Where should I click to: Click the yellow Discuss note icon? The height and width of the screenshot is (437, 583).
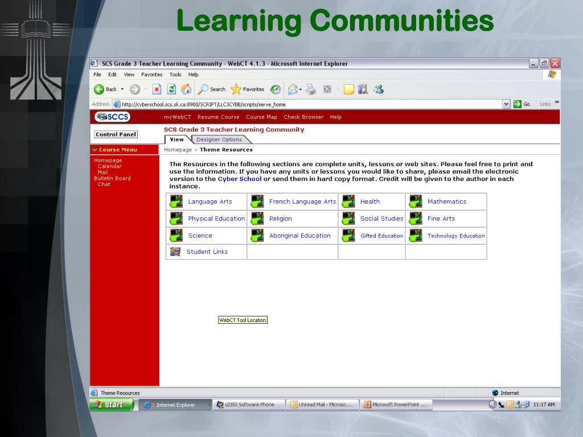349,89
